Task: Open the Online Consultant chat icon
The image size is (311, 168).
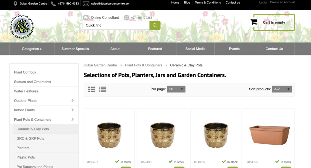Action: click(86, 18)
